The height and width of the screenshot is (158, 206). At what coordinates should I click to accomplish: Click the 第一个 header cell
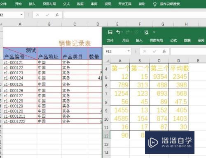pyautogui.click(x=120, y=68)
